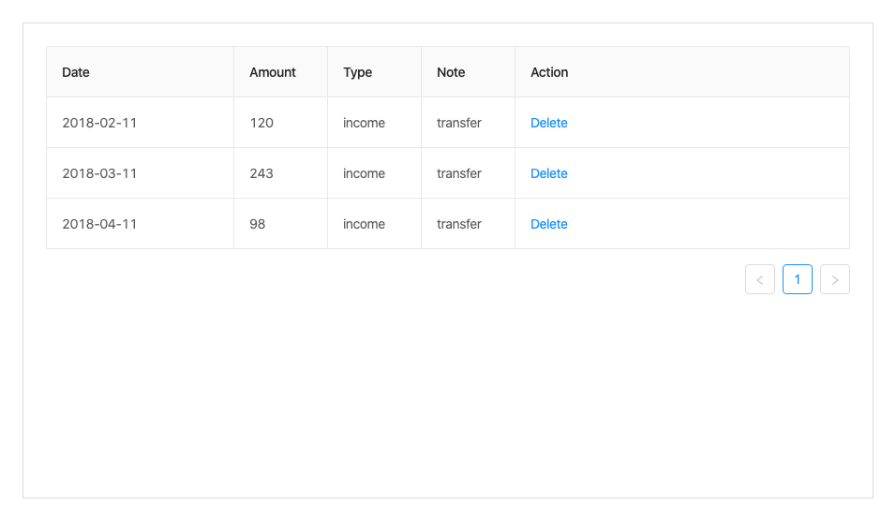Click transfer note in second row
Screen dimensions: 896x521
(459, 173)
